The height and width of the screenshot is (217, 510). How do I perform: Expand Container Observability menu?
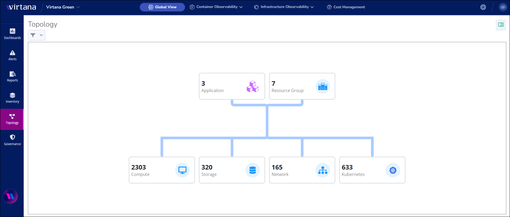(x=216, y=7)
